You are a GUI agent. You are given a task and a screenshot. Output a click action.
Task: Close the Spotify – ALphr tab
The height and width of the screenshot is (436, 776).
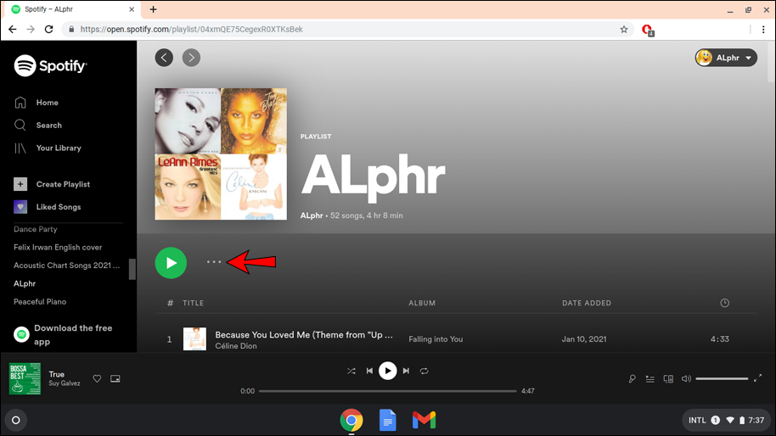pyautogui.click(x=132, y=9)
